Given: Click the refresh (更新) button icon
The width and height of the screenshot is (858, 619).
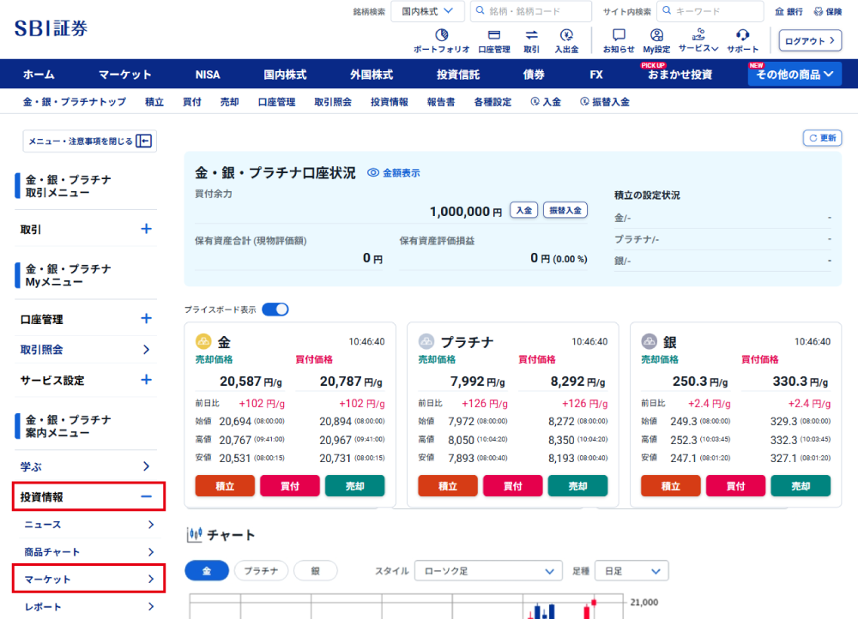Looking at the screenshot, I should pyautogui.click(x=822, y=138).
